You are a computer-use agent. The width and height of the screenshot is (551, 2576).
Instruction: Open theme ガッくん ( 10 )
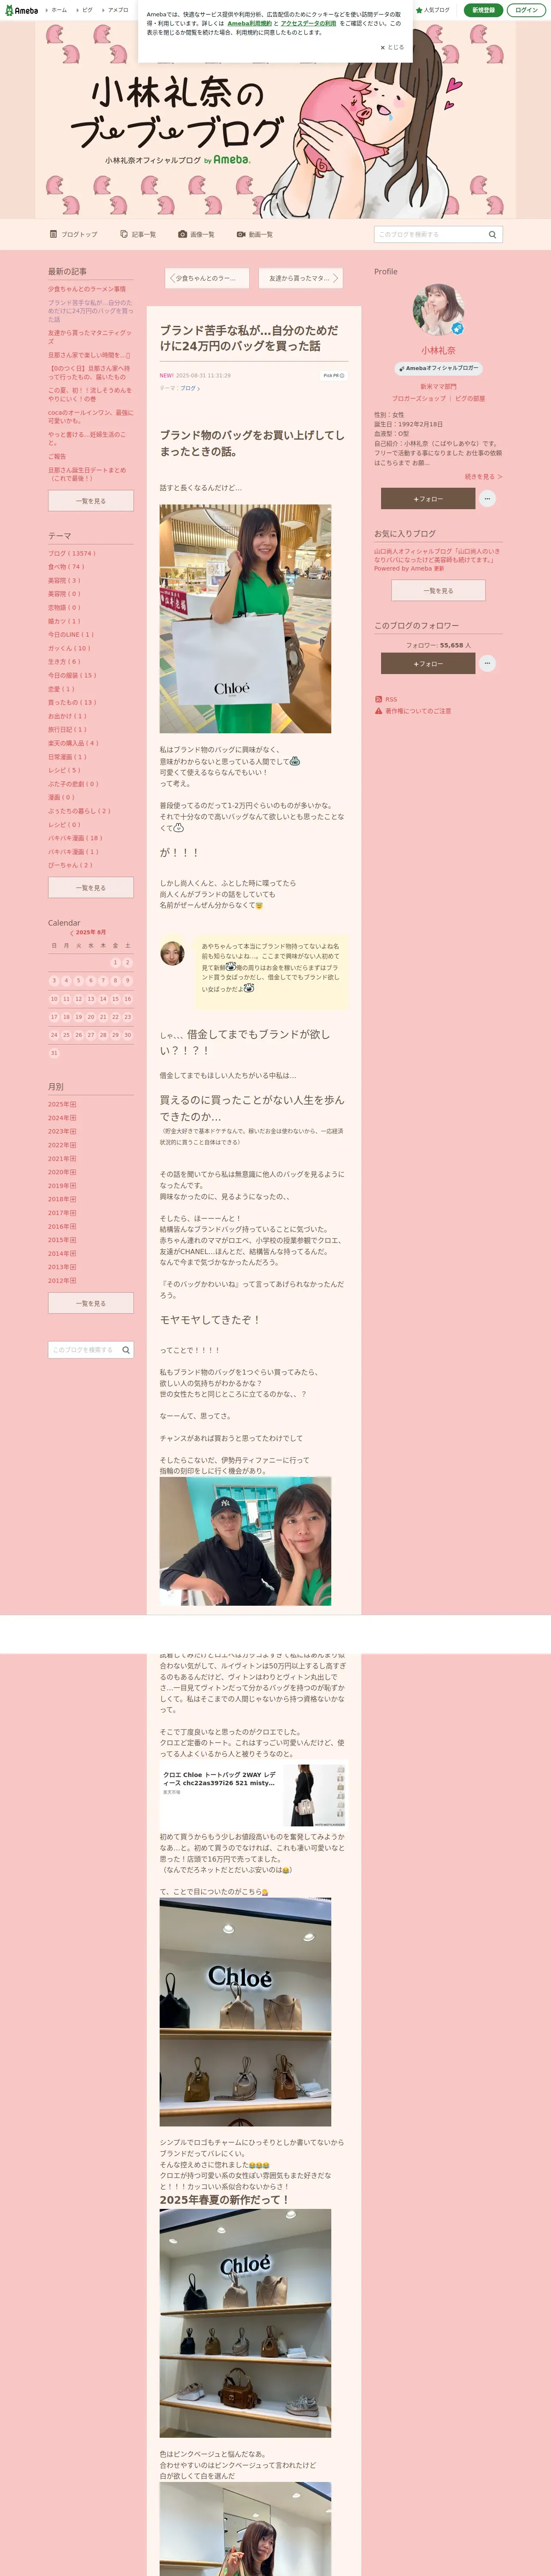coord(69,648)
